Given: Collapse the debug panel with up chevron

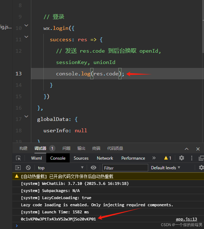Looking at the screenshot, I should [x=187, y=149].
